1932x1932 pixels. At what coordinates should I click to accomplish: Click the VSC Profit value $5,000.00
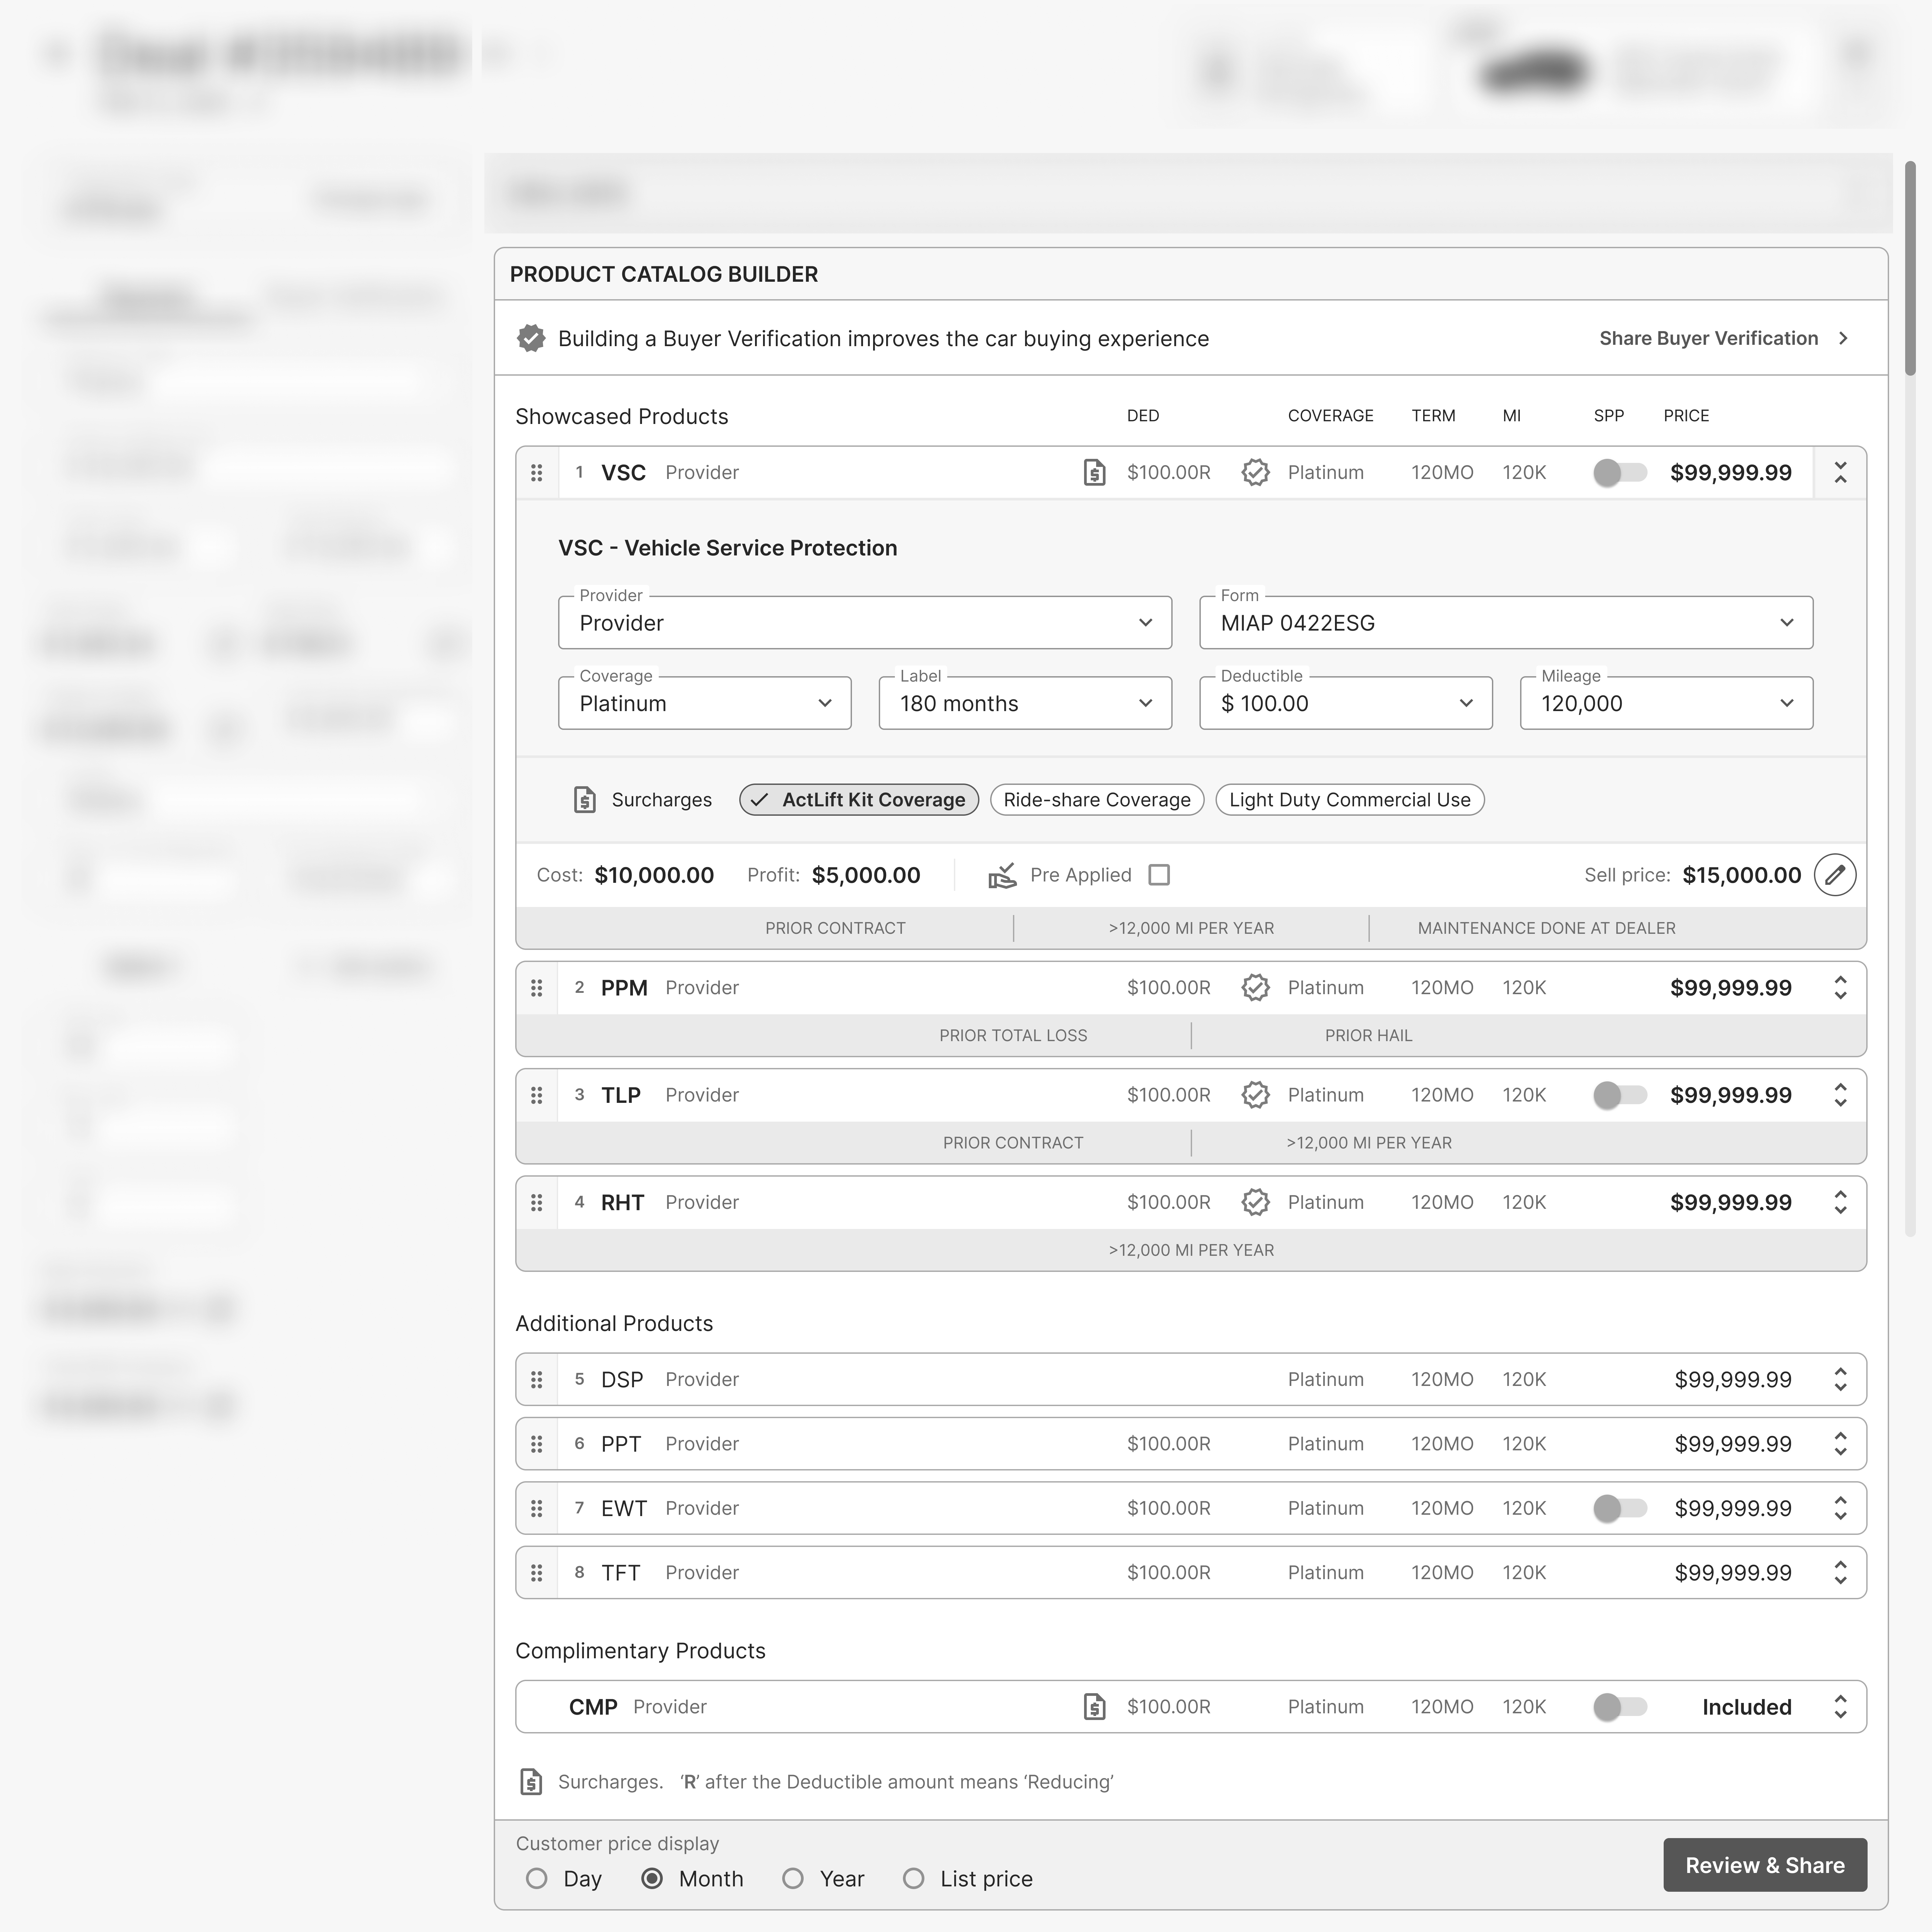[866, 875]
